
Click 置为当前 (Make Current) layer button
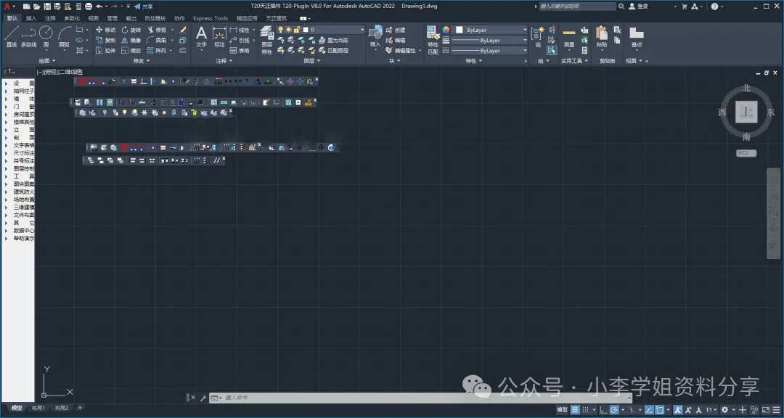[x=333, y=40]
